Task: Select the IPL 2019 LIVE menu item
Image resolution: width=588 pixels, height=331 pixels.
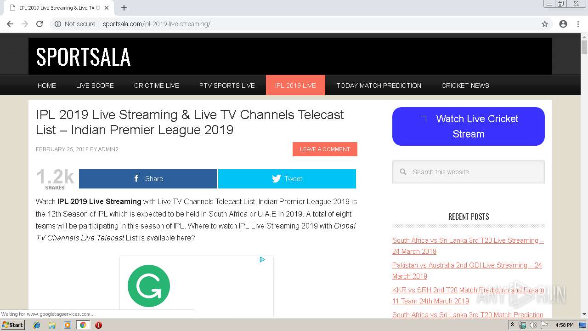Action: click(x=295, y=86)
